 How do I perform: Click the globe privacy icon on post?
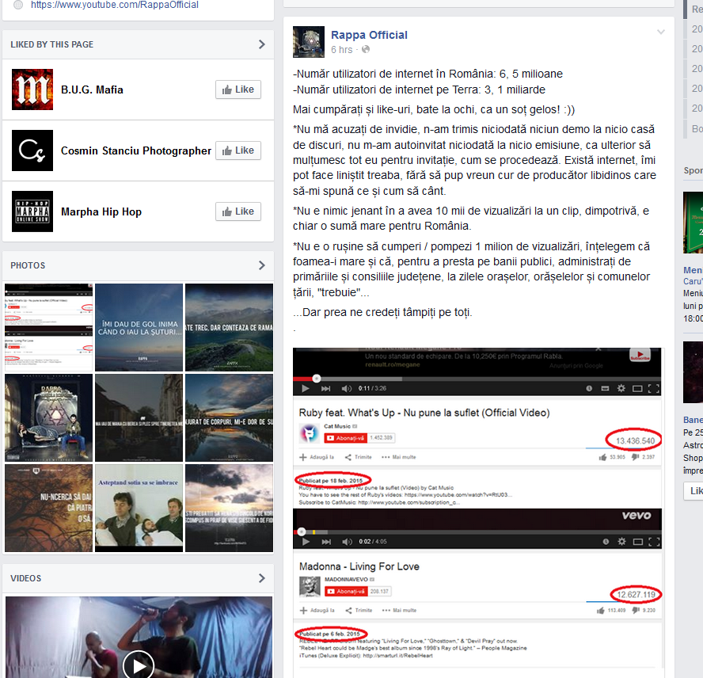[x=366, y=50]
